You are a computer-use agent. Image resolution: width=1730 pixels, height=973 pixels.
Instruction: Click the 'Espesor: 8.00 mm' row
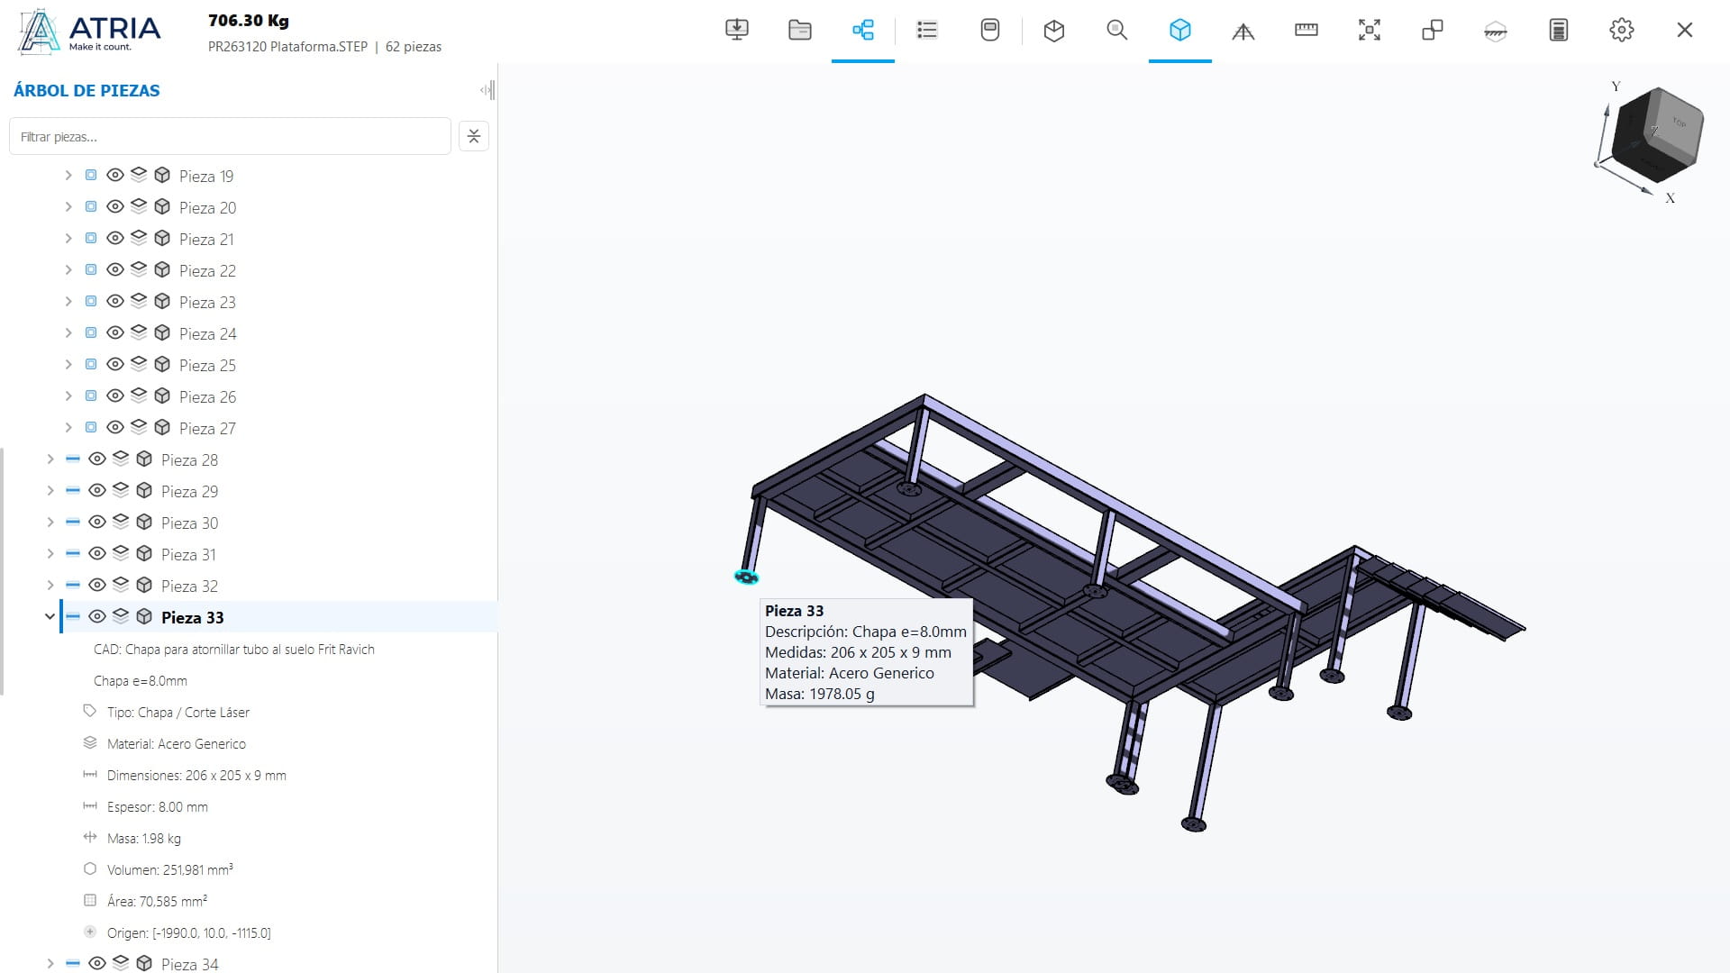click(158, 806)
